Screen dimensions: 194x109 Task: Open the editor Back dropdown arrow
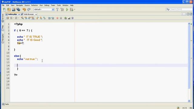(x=14, y=18)
